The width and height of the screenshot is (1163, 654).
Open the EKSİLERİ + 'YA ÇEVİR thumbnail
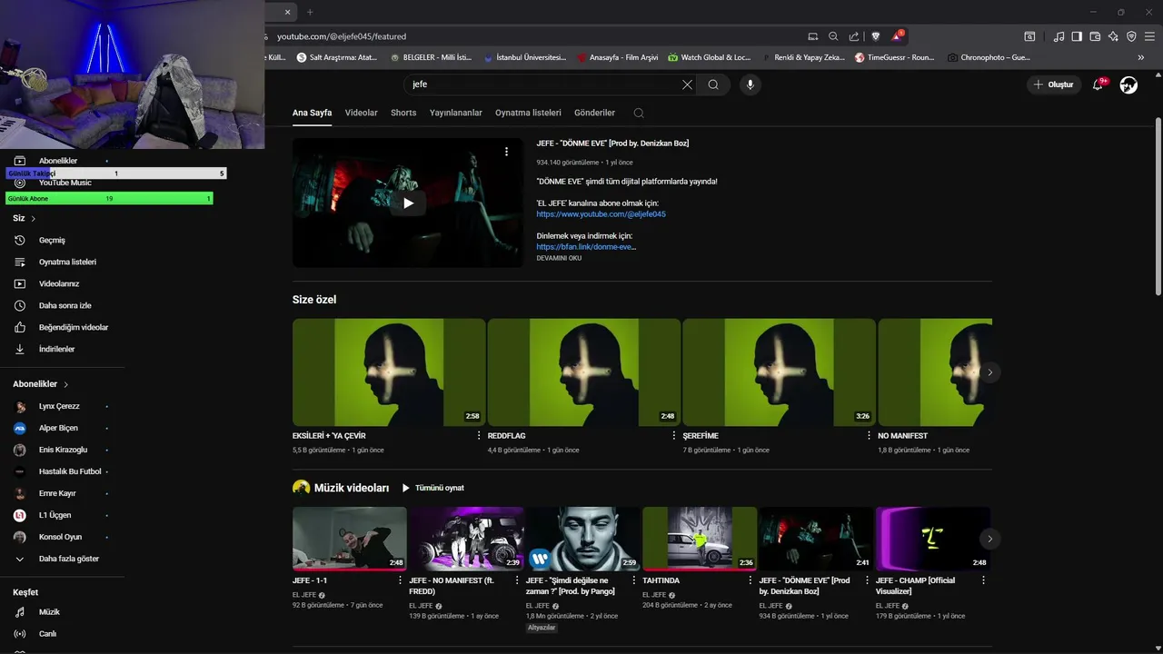[x=389, y=372]
